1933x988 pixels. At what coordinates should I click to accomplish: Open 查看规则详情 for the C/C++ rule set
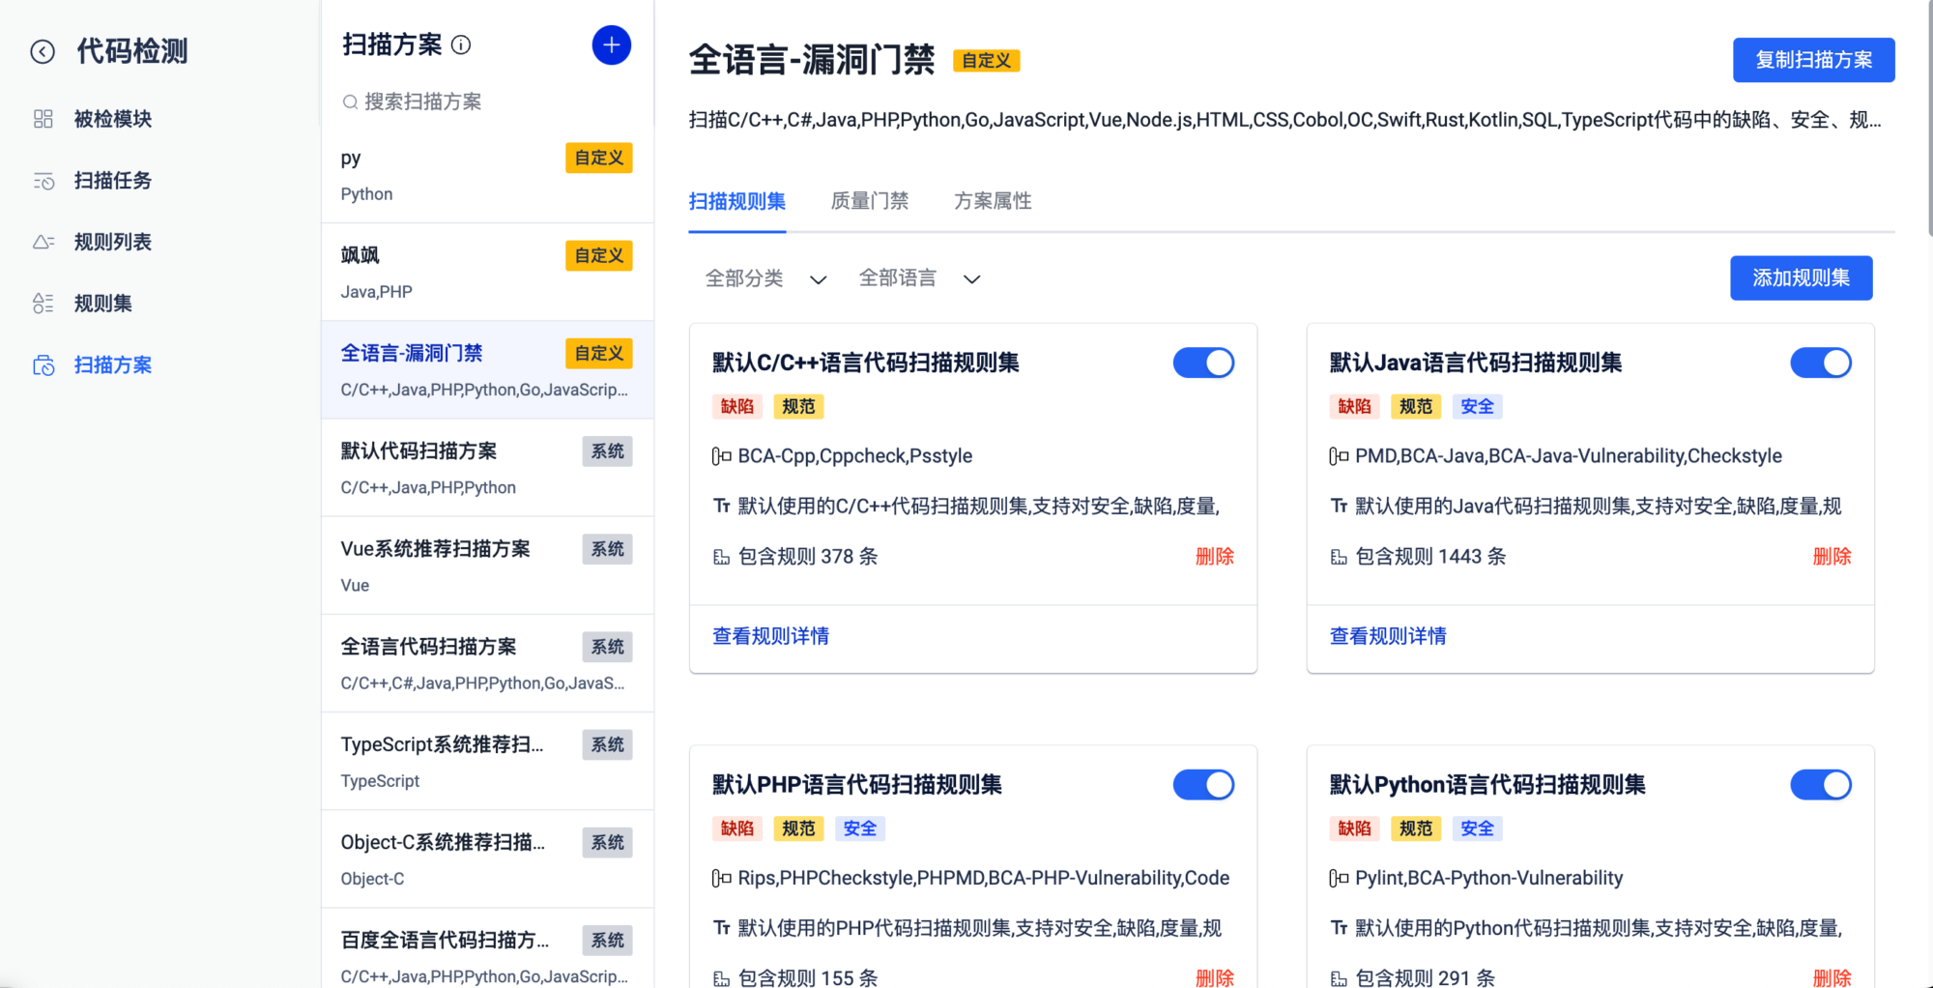coord(770,636)
